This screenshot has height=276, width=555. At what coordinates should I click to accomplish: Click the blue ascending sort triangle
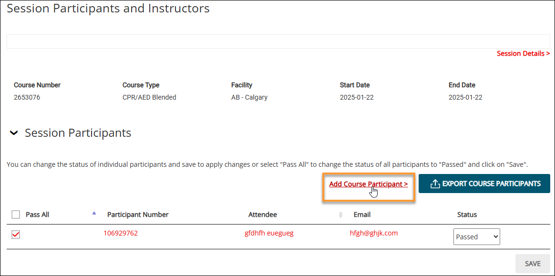94,213
